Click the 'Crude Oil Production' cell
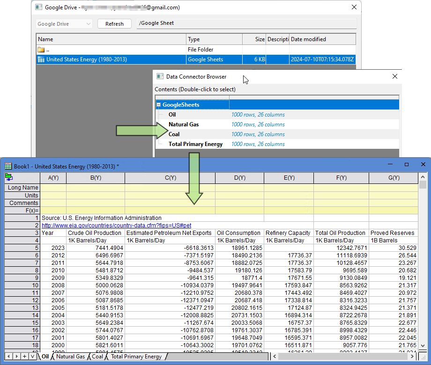This screenshot has height=365, width=431. coord(96,233)
